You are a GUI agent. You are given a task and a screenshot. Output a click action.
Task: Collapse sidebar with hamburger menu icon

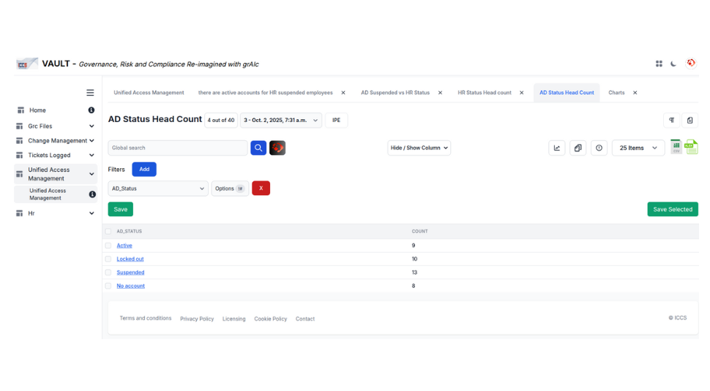click(x=90, y=93)
